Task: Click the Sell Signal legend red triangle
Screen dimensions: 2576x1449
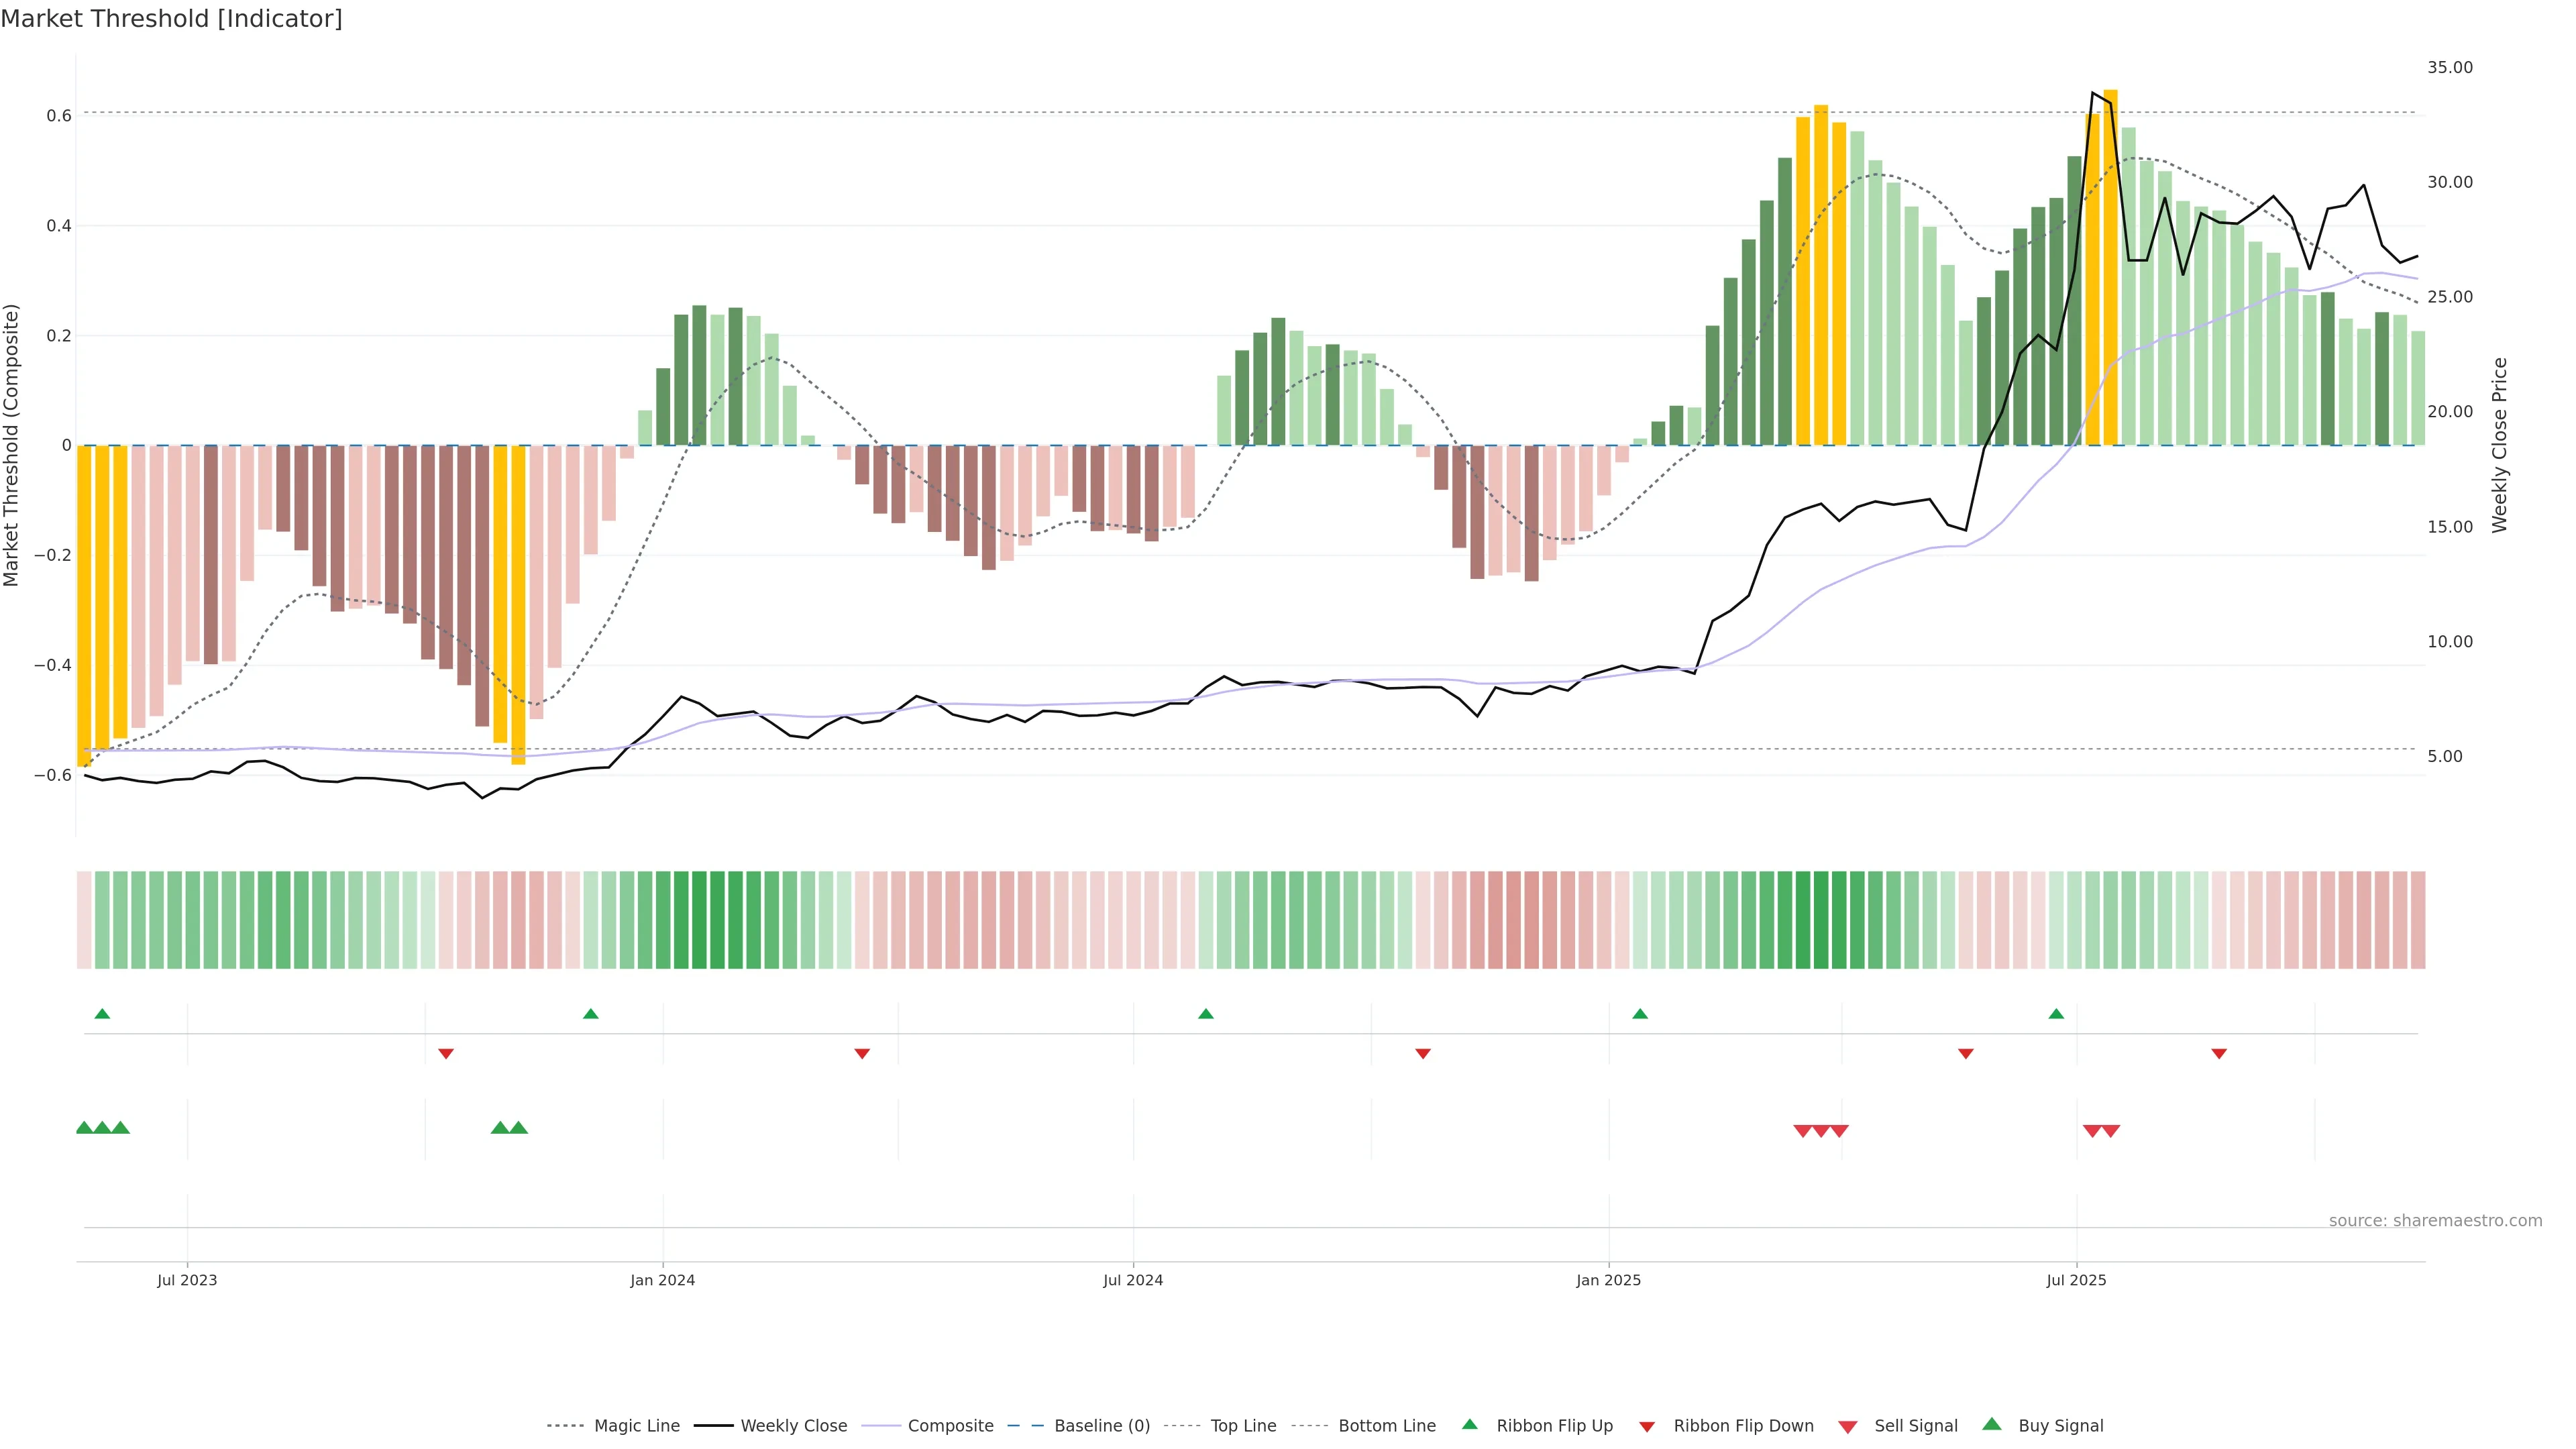Action: [1848, 1427]
